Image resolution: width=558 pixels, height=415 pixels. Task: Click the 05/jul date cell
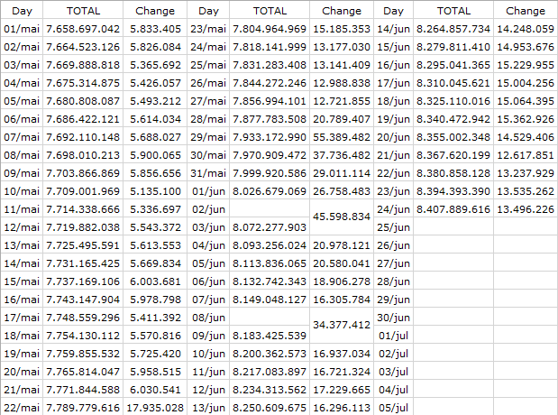tap(393, 408)
